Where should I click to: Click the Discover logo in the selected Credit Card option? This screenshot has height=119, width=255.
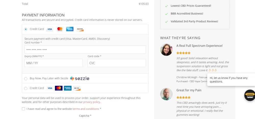(x=80, y=29)
